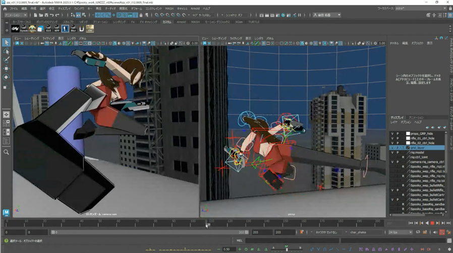Go to start of playback range
The height and width of the screenshot is (253, 453).
coord(411,223)
